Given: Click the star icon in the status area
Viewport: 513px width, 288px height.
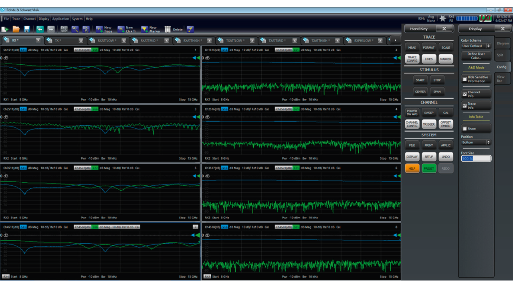Looking at the screenshot, I should tap(442, 18).
